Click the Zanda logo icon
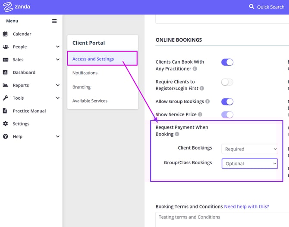This screenshot has width=289, height=227. click(8, 7)
